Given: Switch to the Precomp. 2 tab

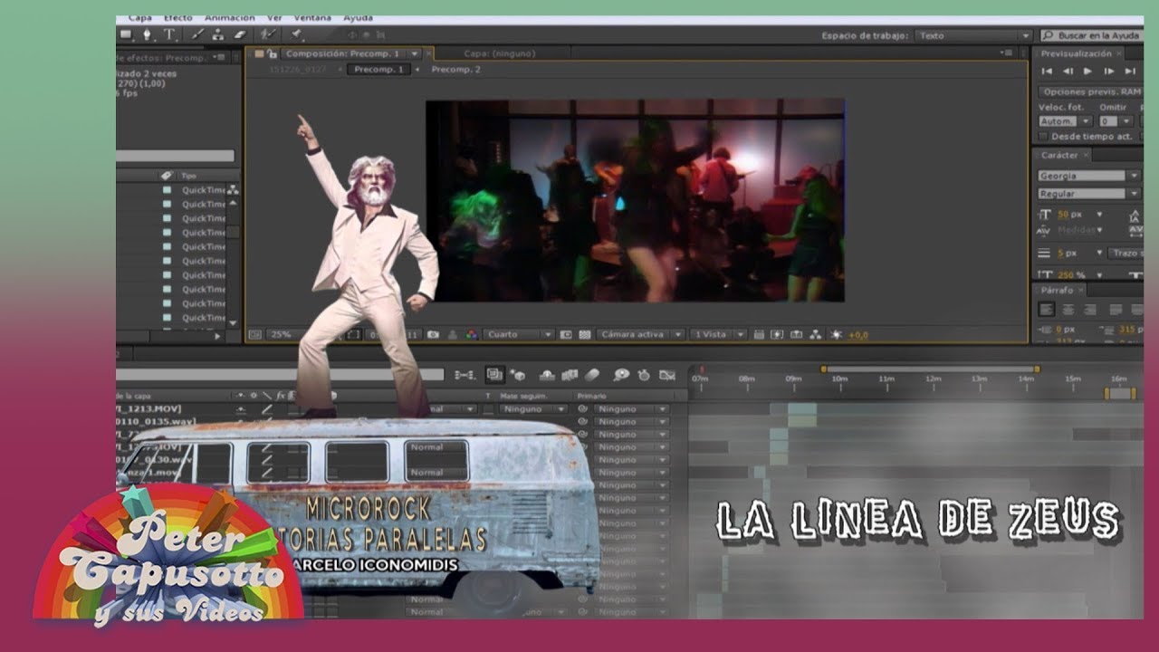Looking at the screenshot, I should [x=455, y=69].
